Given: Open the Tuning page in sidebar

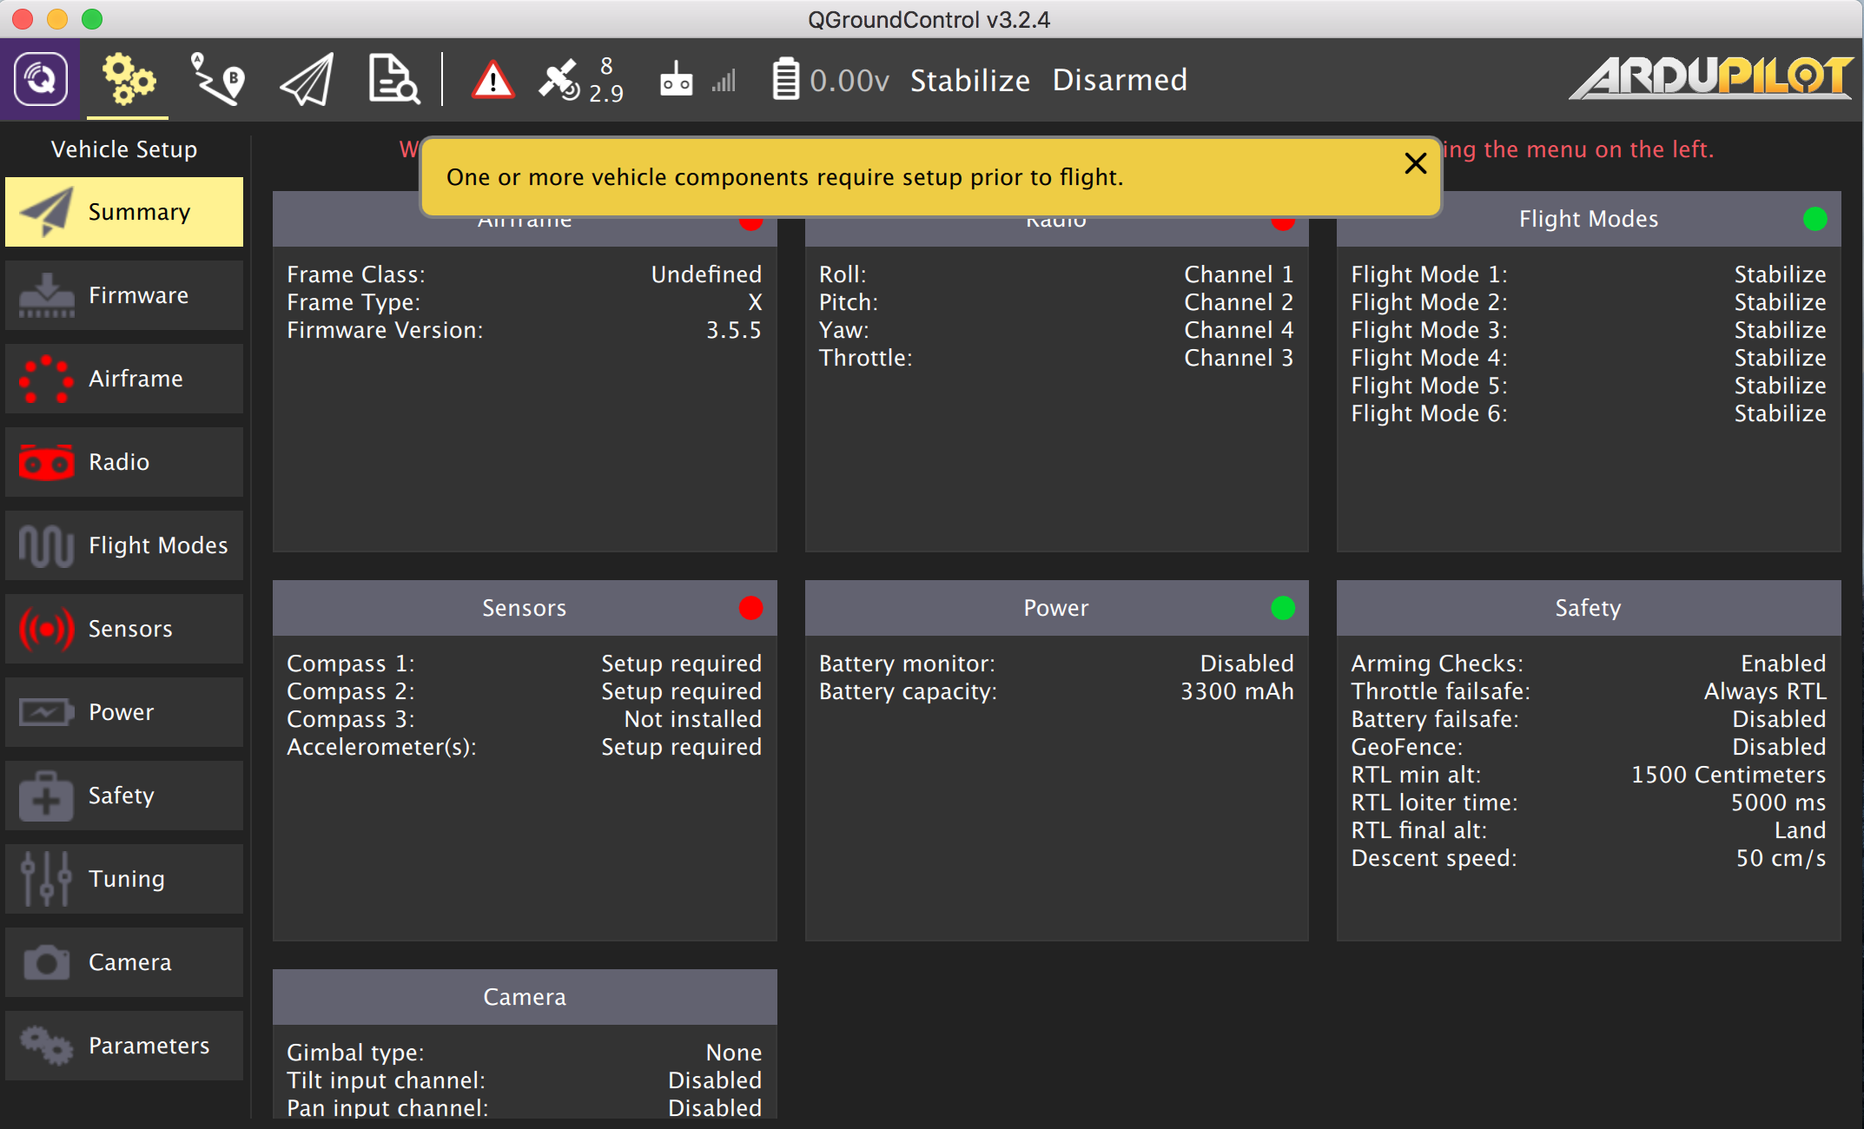Looking at the screenshot, I should pos(124,879).
